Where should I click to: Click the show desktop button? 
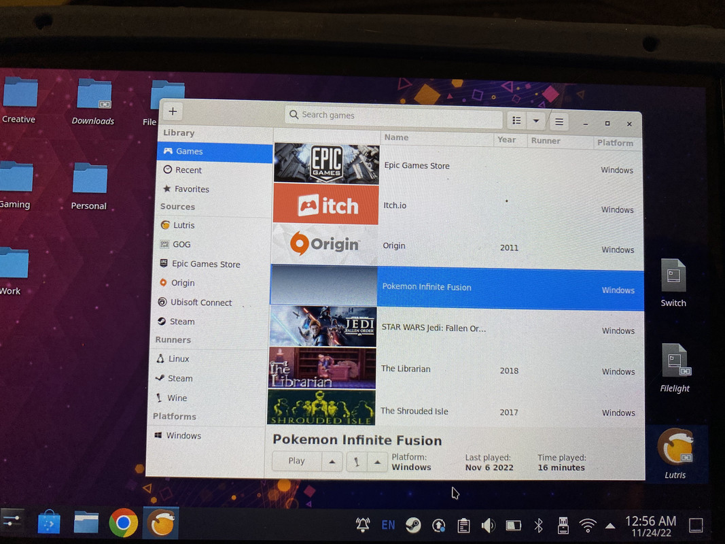696,526
